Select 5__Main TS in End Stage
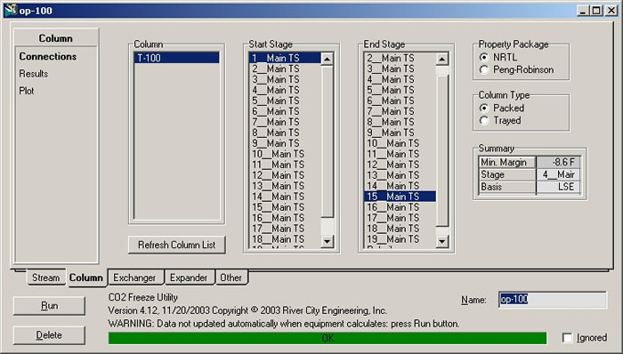The height and width of the screenshot is (354, 623). coord(400,90)
